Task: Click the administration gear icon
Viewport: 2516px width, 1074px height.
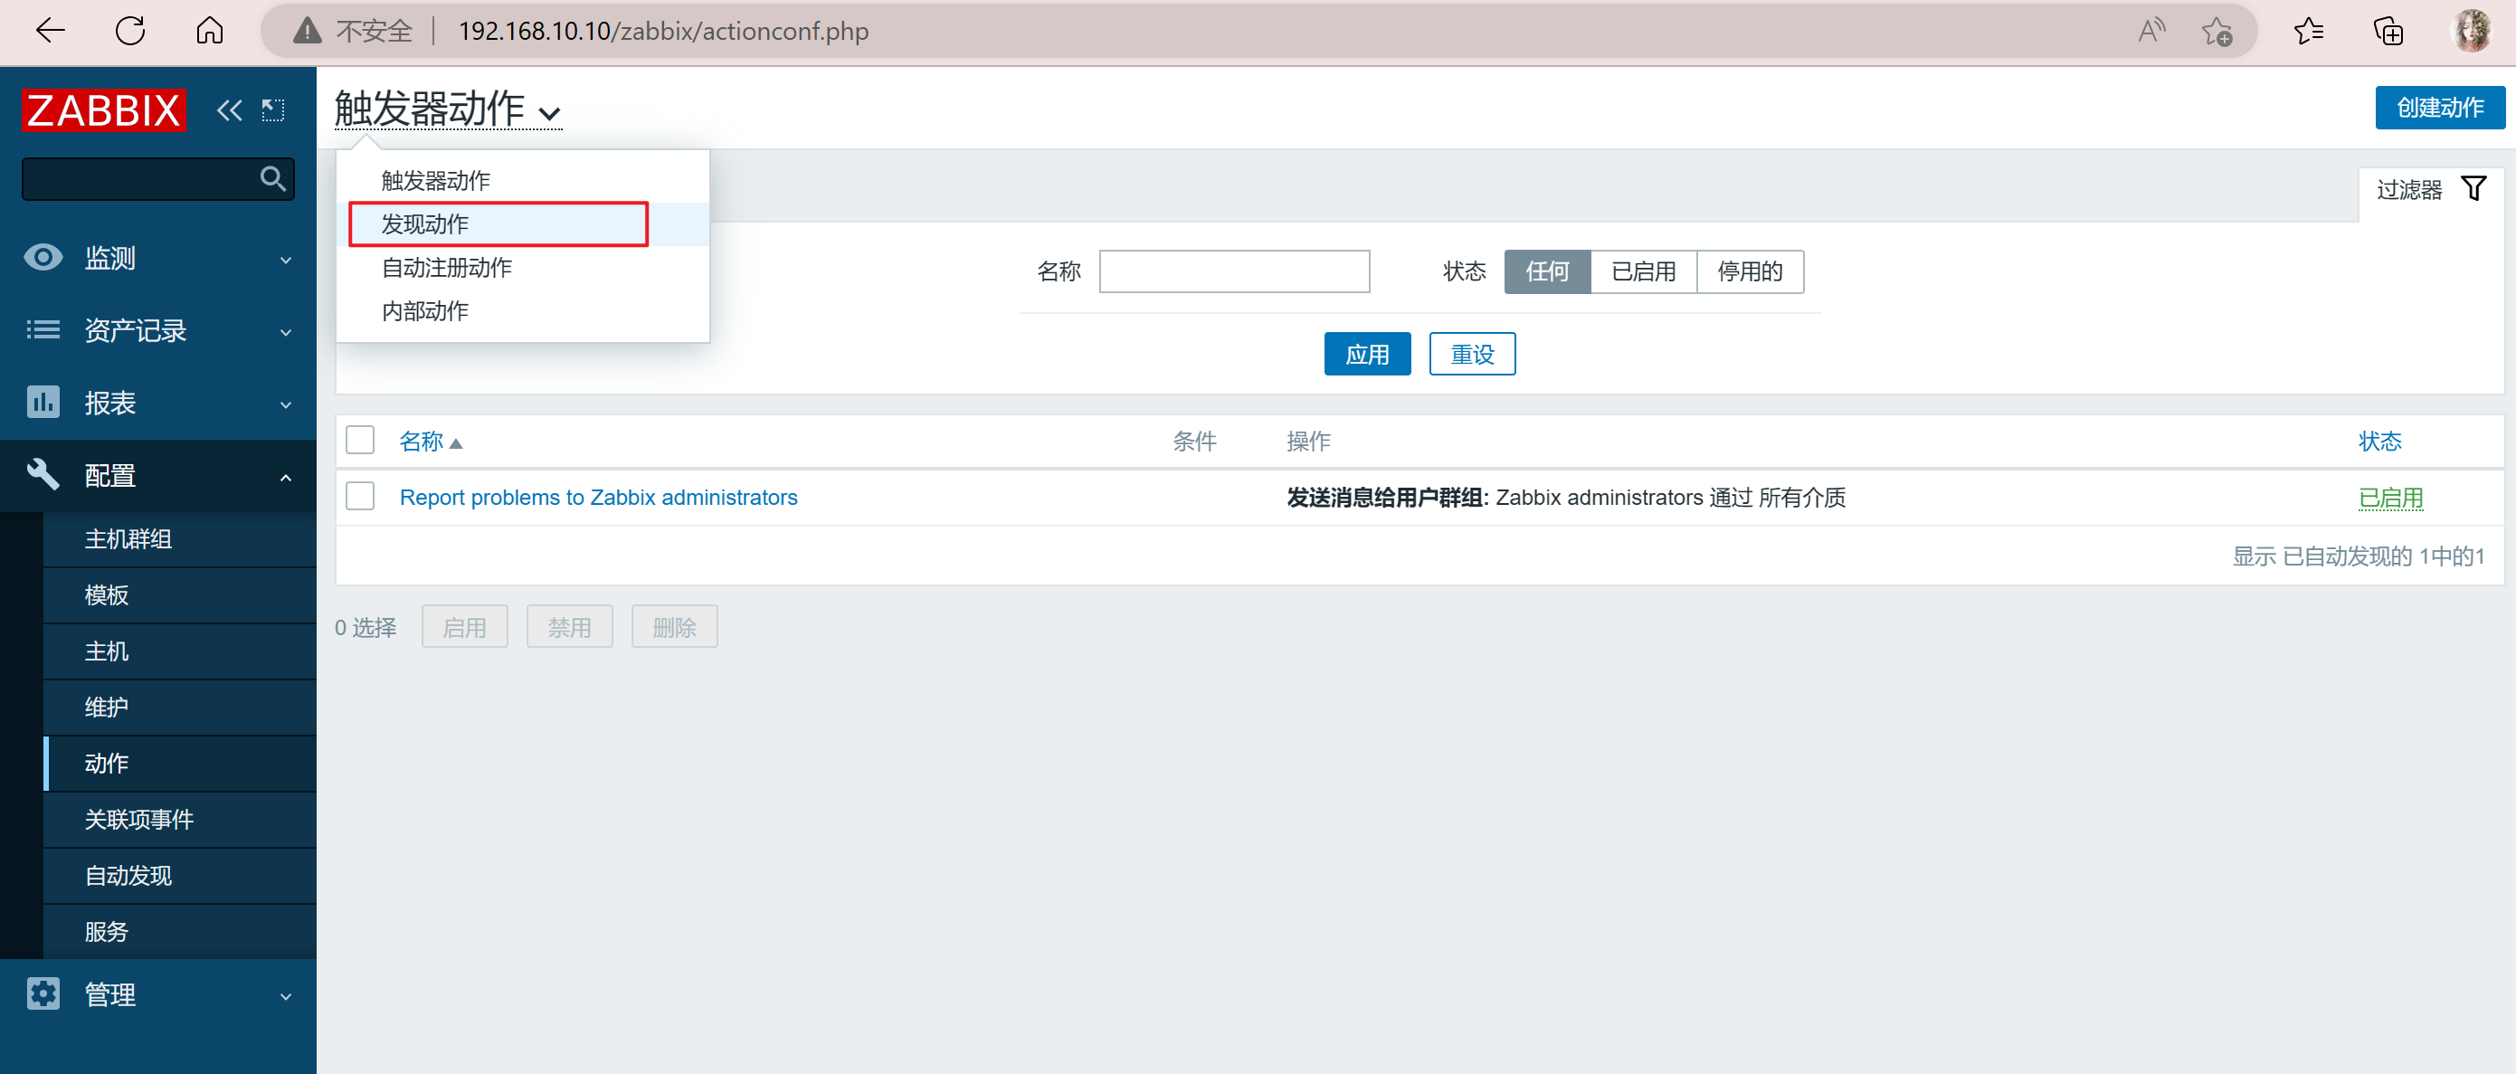Action: coord(43,994)
